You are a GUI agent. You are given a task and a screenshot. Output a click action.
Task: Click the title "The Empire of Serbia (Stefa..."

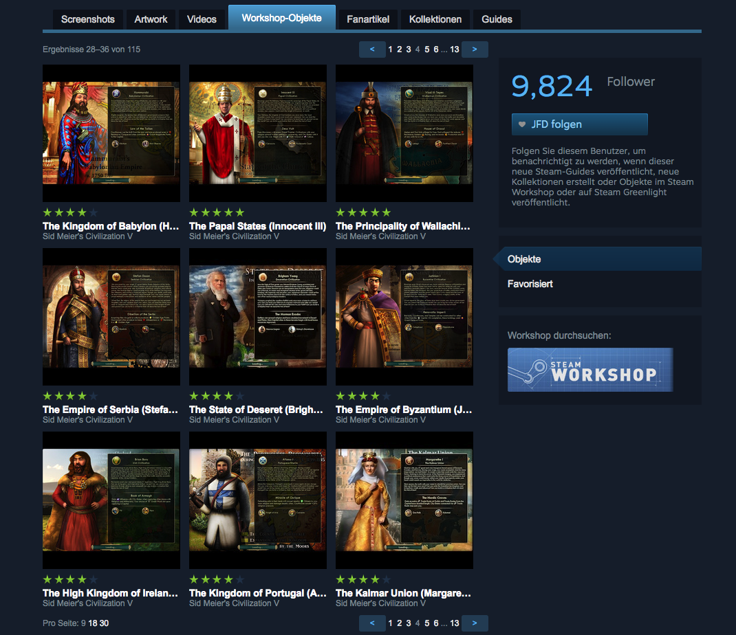[110, 410]
